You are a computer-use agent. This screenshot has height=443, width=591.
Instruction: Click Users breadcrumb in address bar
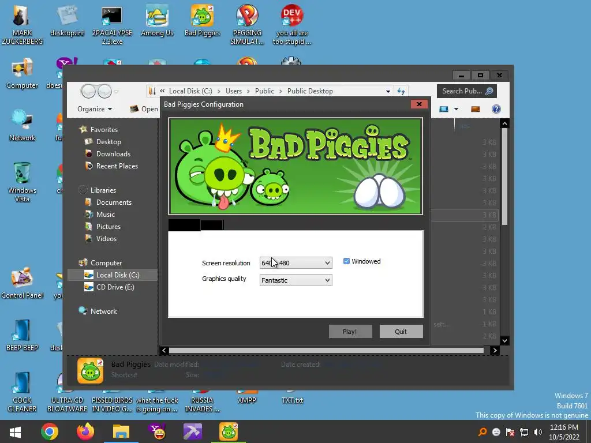[x=234, y=91]
